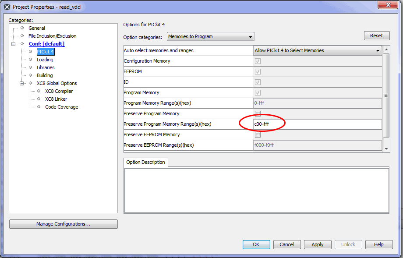Open the Conf: [default] configuration node
The image size is (403, 258).
(x=46, y=44)
